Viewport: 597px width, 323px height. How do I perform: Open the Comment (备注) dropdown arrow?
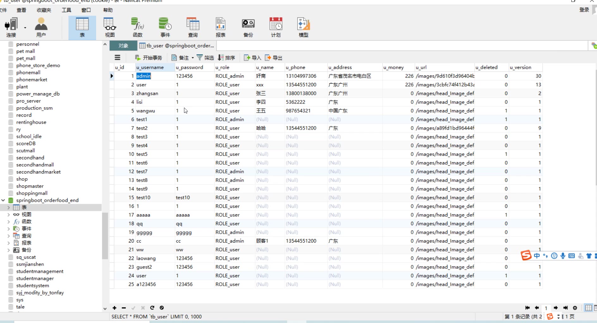[x=193, y=58]
